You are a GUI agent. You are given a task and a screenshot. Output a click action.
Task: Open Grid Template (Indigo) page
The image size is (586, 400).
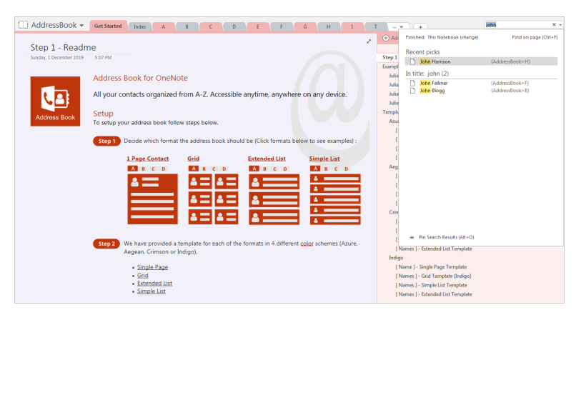(x=433, y=276)
